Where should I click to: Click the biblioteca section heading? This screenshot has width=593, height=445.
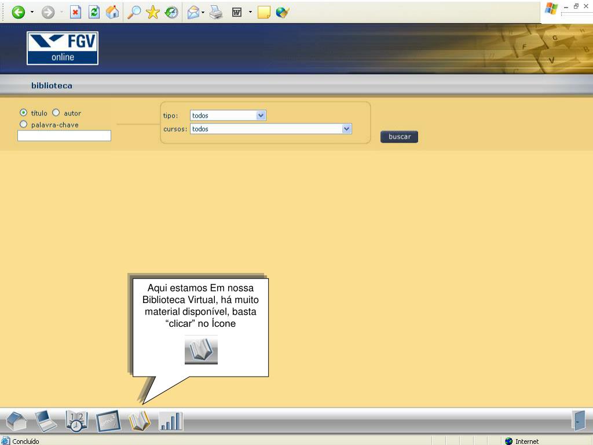[x=52, y=86]
